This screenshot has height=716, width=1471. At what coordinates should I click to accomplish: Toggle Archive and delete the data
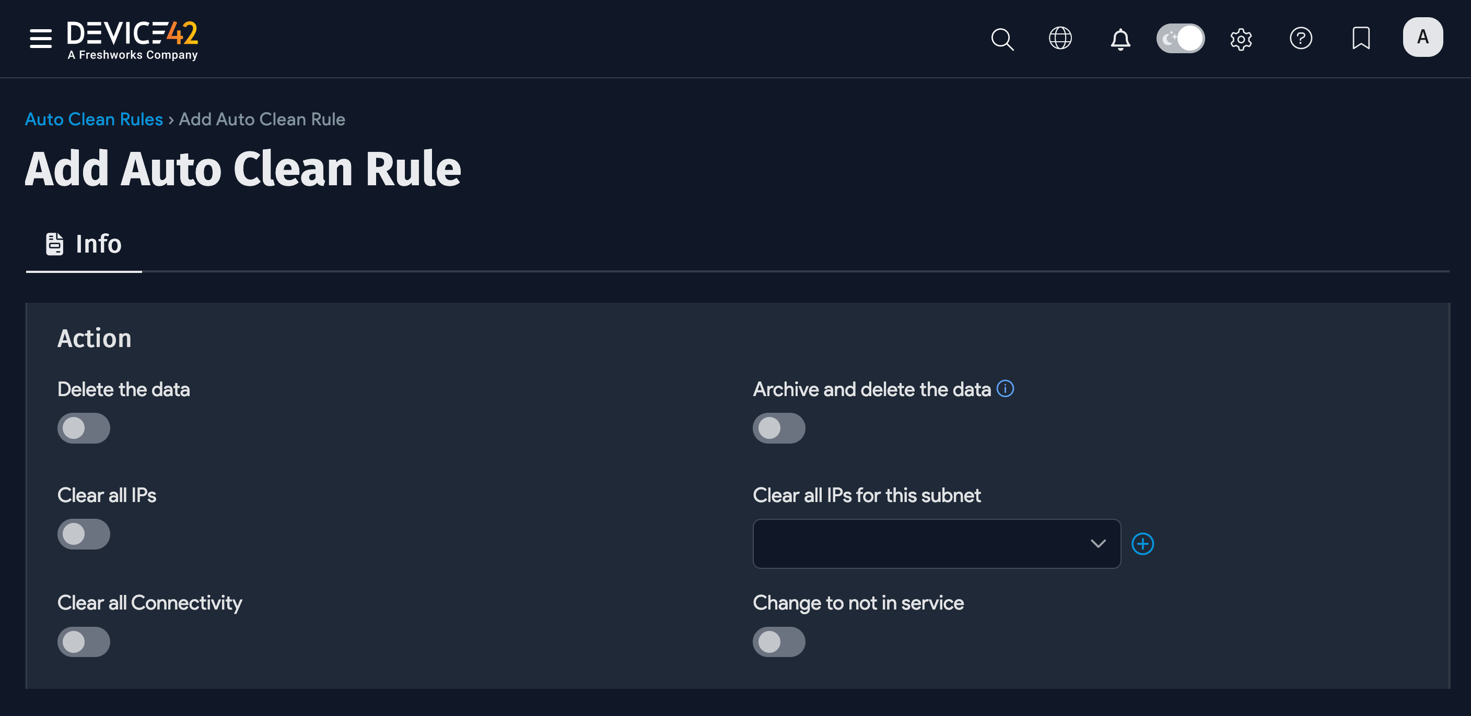coord(779,428)
